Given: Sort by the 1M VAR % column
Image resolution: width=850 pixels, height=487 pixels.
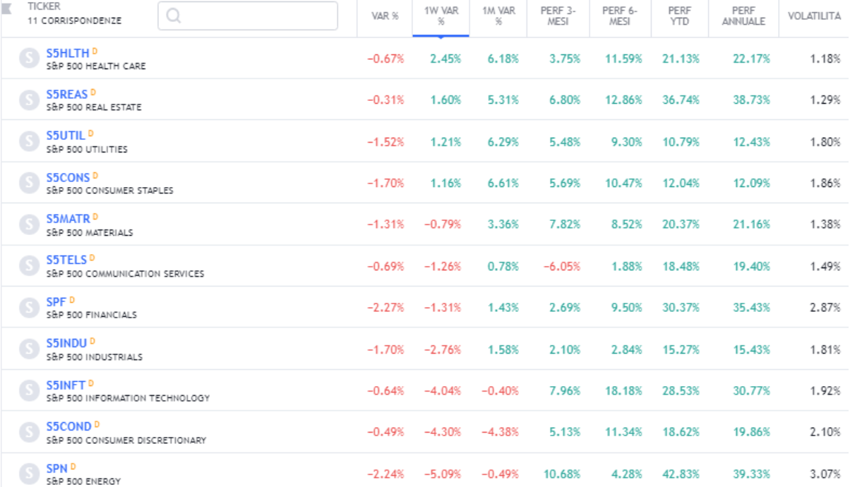Looking at the screenshot, I should [x=498, y=16].
